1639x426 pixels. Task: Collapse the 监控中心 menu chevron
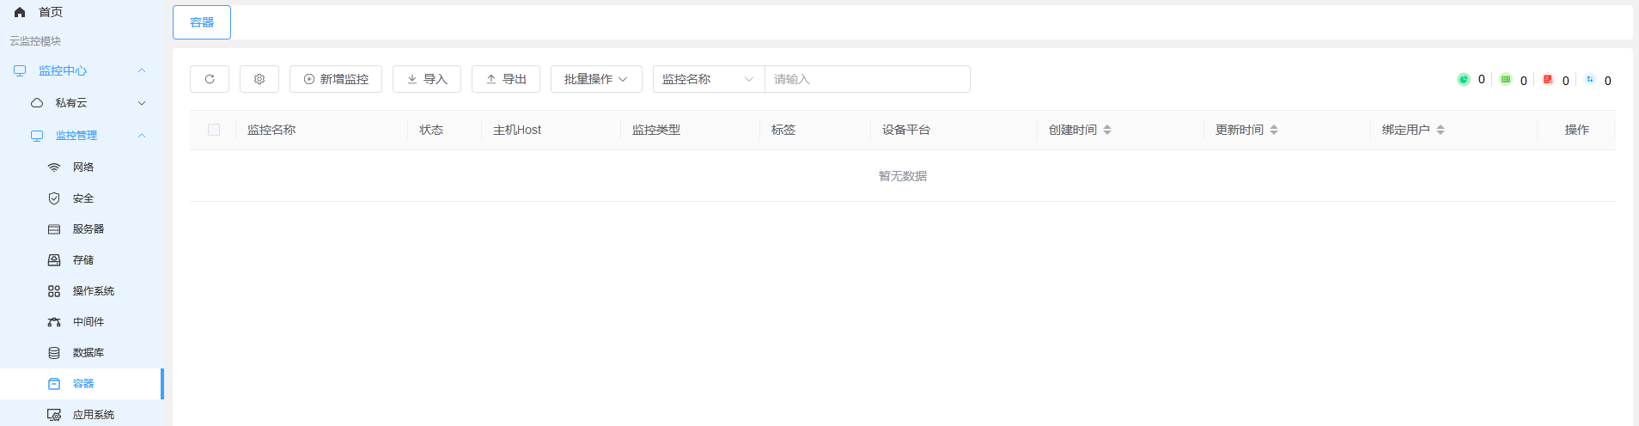pos(142,70)
